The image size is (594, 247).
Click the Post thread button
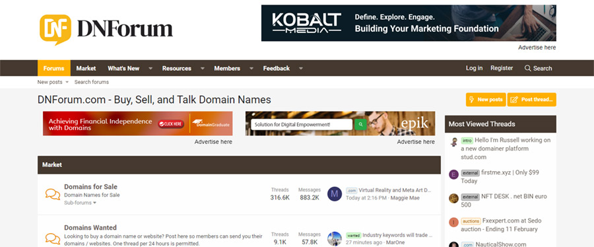pos(532,100)
